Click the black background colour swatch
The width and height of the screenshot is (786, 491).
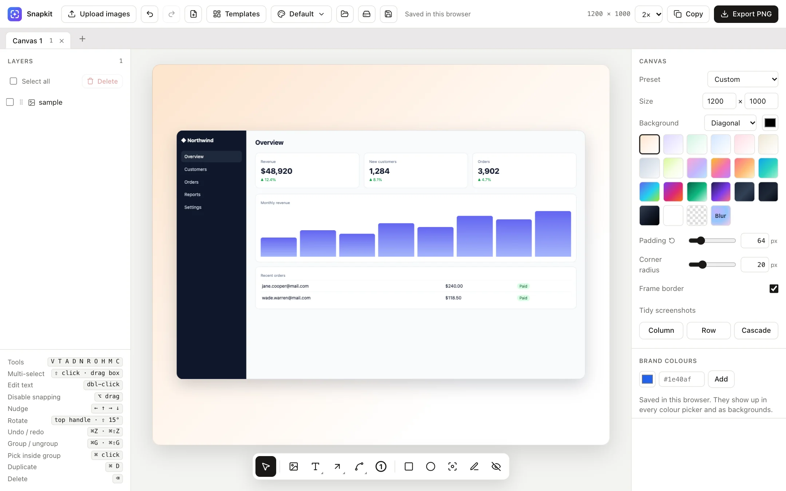(x=770, y=123)
